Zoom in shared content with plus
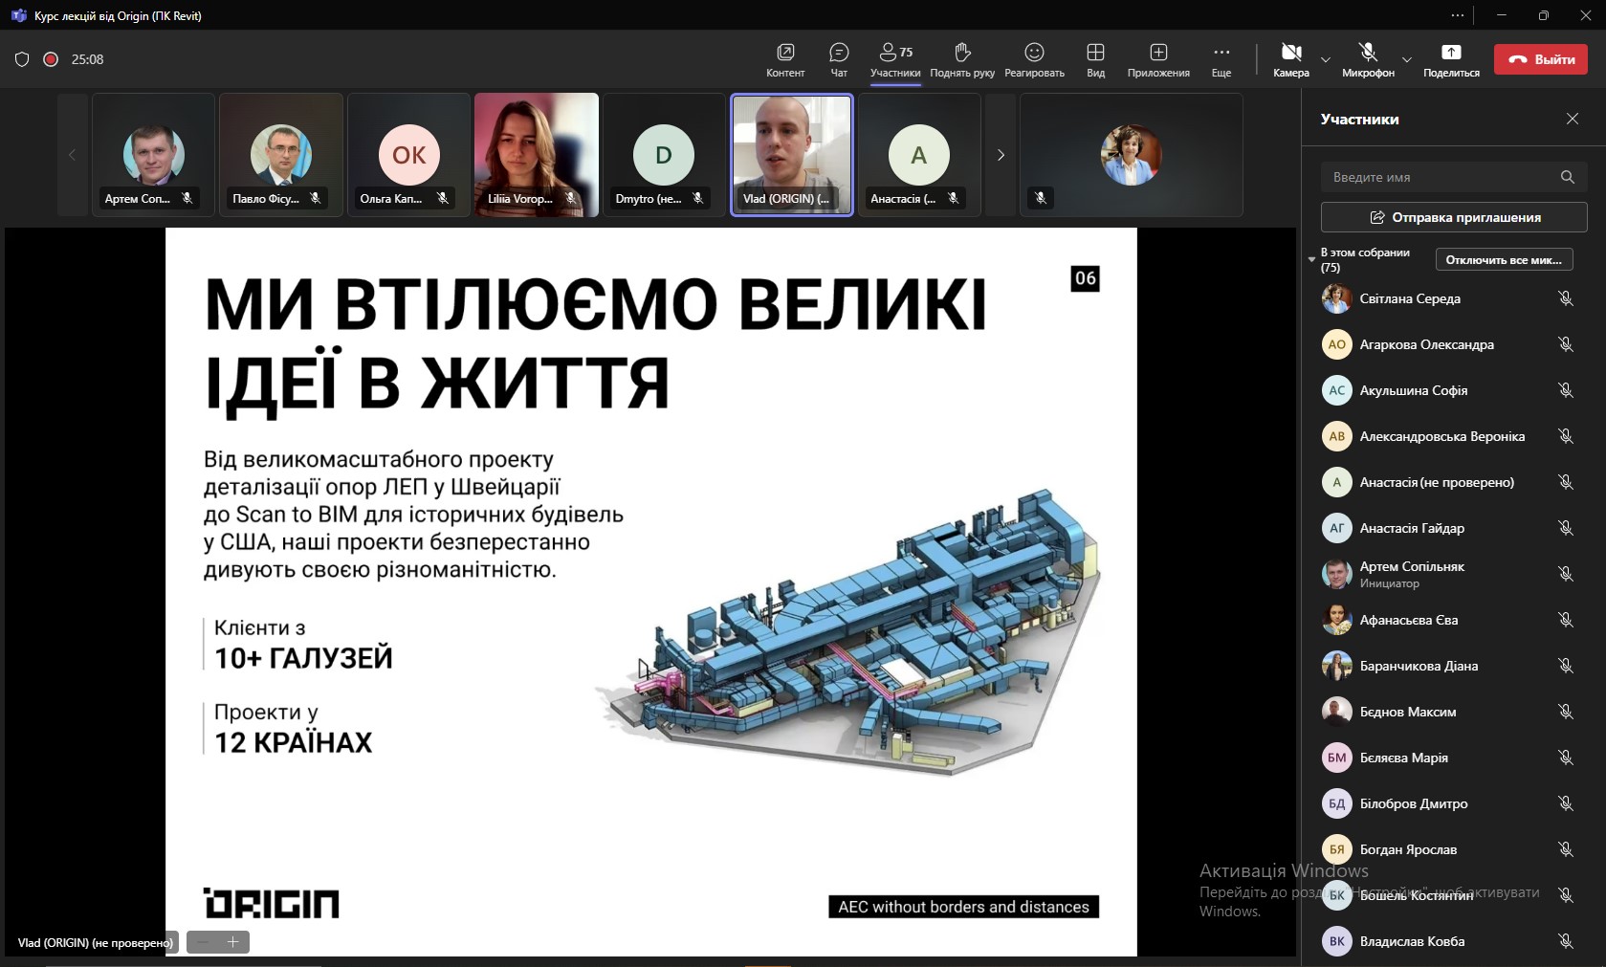The image size is (1606, 967). click(x=232, y=942)
